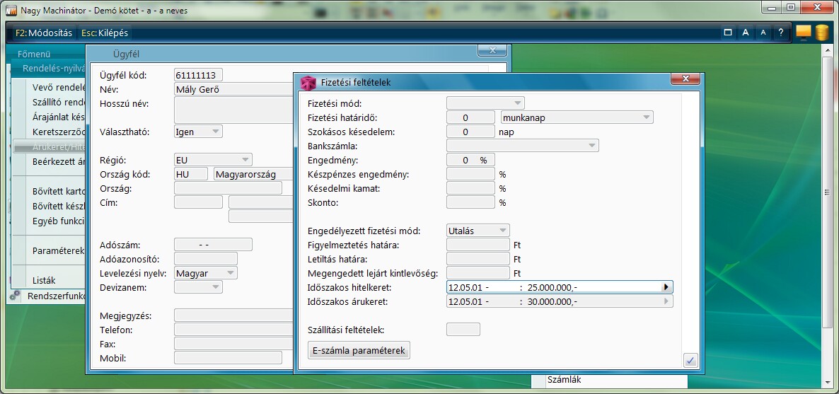The height and width of the screenshot is (394, 839).
Task: Click the Ország kód HU field
Action: tap(191, 174)
